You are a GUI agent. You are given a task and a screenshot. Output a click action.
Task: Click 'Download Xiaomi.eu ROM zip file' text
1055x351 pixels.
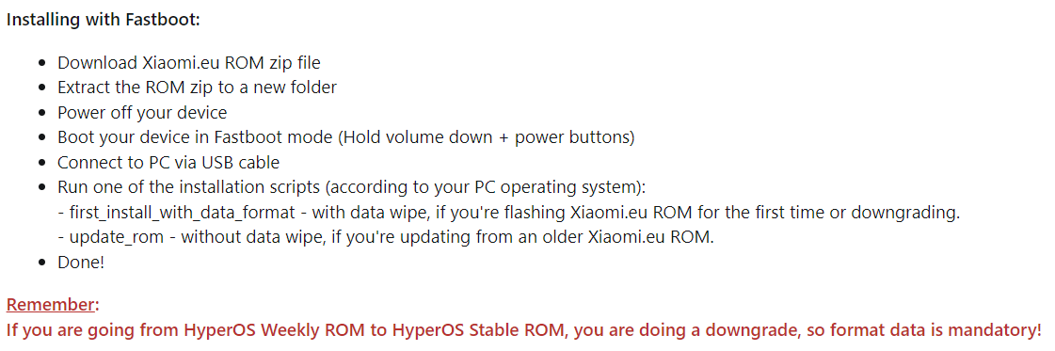(189, 62)
